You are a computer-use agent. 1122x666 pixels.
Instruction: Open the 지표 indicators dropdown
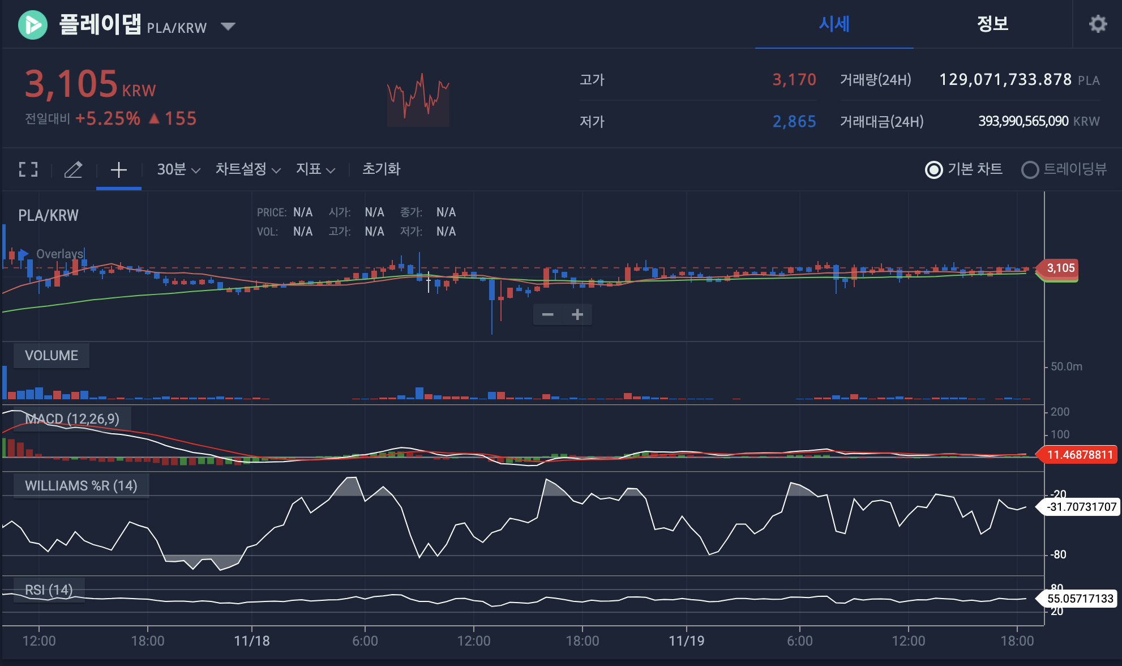click(x=315, y=169)
